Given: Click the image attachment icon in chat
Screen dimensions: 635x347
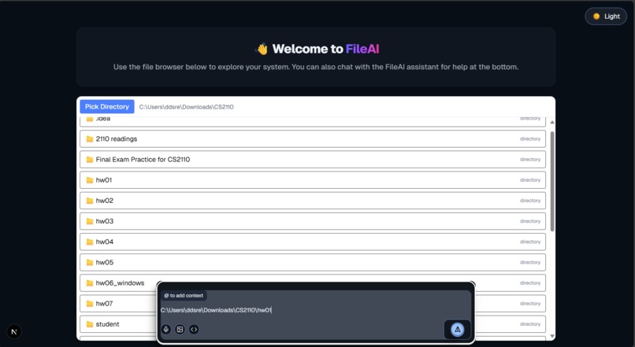Looking at the screenshot, I should click(x=180, y=329).
